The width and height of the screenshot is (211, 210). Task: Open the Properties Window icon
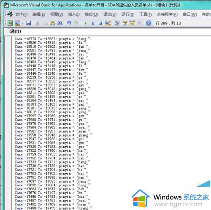(x=124, y=23)
